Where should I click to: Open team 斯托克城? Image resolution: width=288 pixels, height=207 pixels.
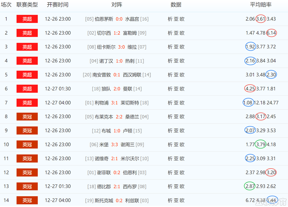point(104,200)
